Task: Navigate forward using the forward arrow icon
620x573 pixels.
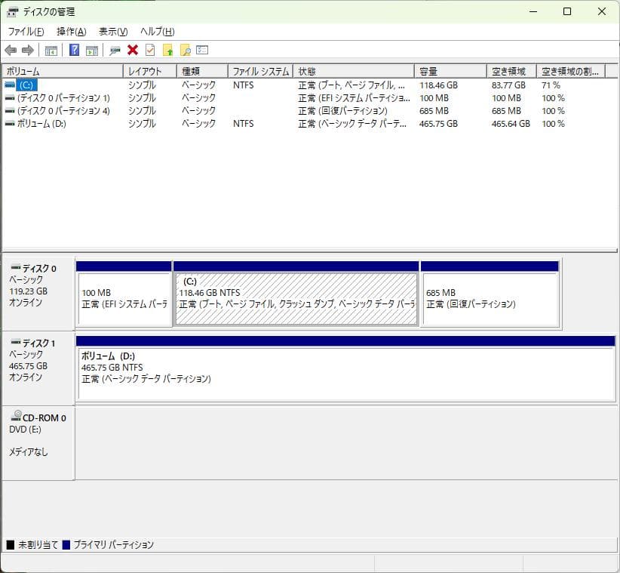Action: [x=27, y=51]
